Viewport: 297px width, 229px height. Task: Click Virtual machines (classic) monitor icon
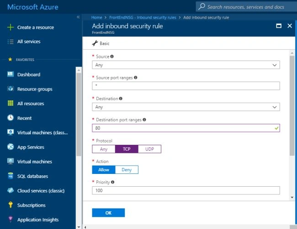tap(11, 132)
